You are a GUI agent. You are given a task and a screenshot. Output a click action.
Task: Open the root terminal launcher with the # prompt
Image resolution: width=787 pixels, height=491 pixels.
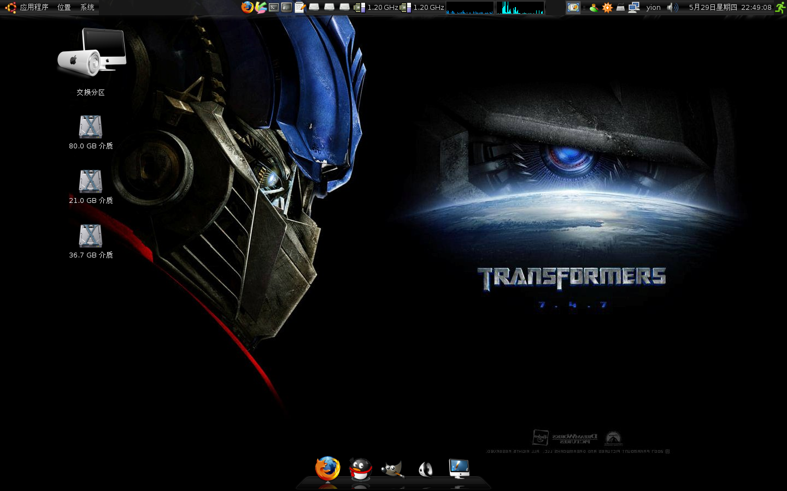point(286,7)
